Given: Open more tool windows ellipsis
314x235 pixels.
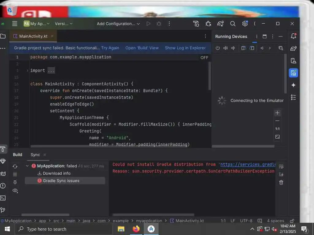Looking at the screenshot, I should pyautogui.click(x=3, y=48).
